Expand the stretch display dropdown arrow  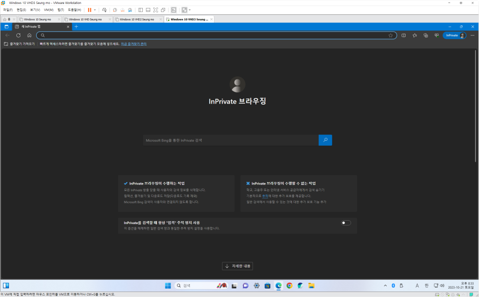click(x=190, y=10)
